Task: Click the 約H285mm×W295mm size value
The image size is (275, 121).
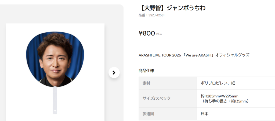Action: [x=219, y=96]
